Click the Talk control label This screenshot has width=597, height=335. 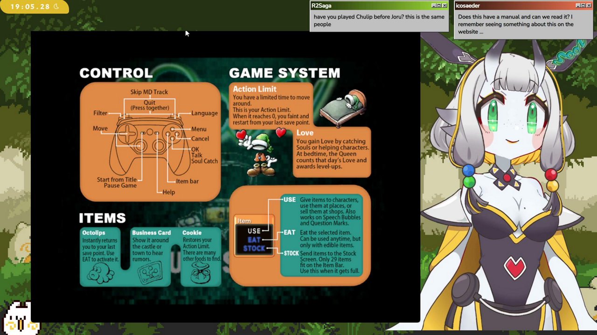pos(196,155)
